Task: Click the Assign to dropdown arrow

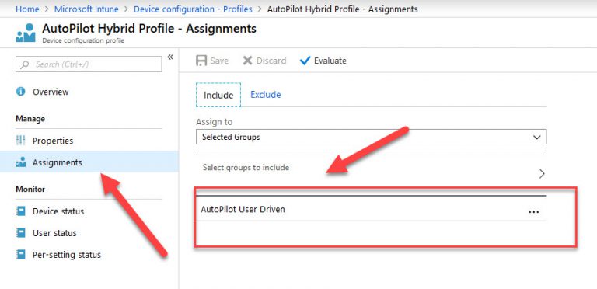Action: tap(537, 138)
